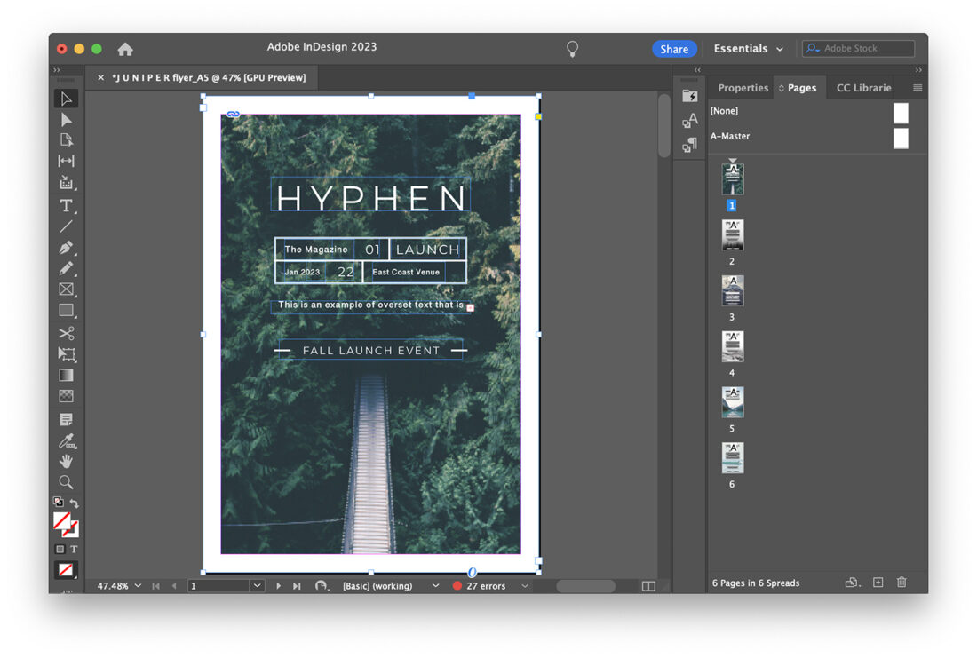Image resolution: width=977 pixels, height=658 pixels.
Task: Click the Share button
Action: pyautogui.click(x=674, y=48)
